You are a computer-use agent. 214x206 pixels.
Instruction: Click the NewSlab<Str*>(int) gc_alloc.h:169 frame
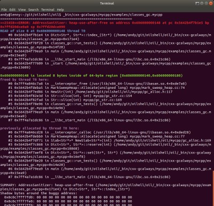pyautogui.click(x=110, y=140)
